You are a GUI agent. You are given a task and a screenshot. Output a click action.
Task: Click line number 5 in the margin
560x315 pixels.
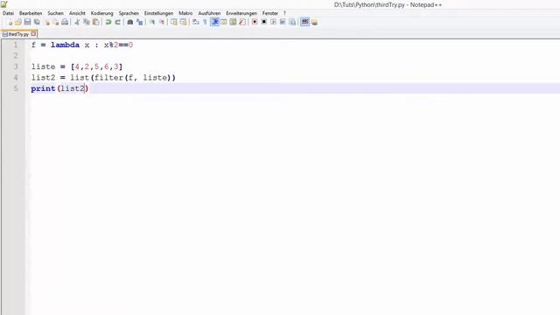pos(16,88)
